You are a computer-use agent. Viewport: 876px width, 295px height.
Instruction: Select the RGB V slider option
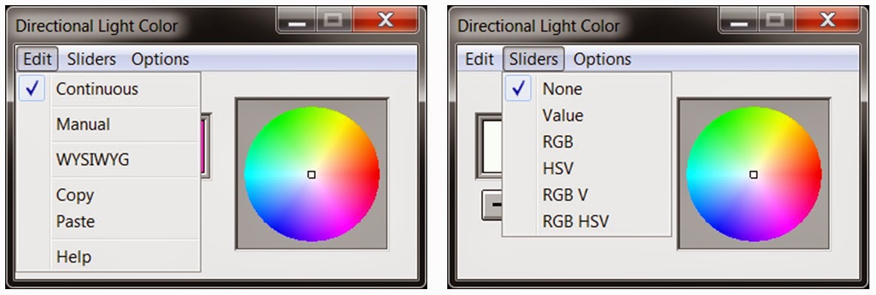(x=566, y=195)
